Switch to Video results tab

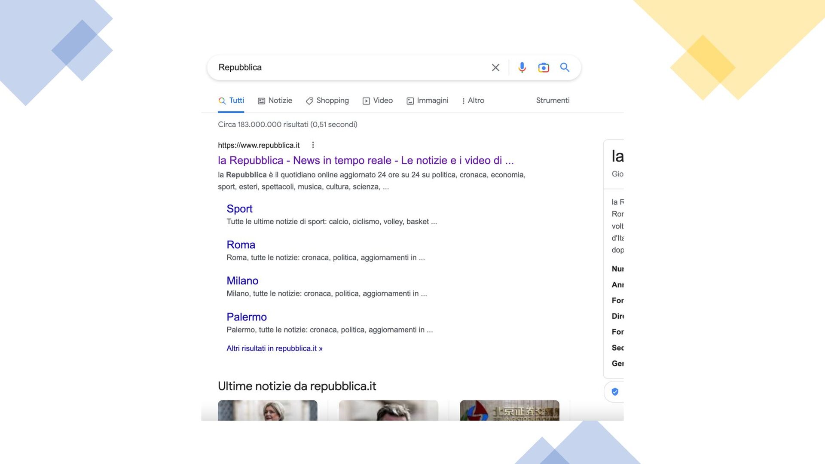(x=378, y=101)
